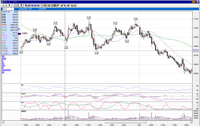Click the magnifying glass chart icon
200x126 pixels.
[52, 5]
